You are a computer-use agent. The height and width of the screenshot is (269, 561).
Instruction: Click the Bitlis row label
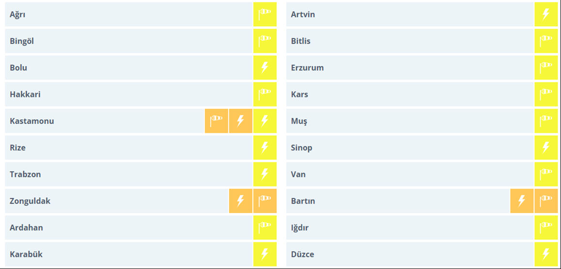click(x=301, y=41)
